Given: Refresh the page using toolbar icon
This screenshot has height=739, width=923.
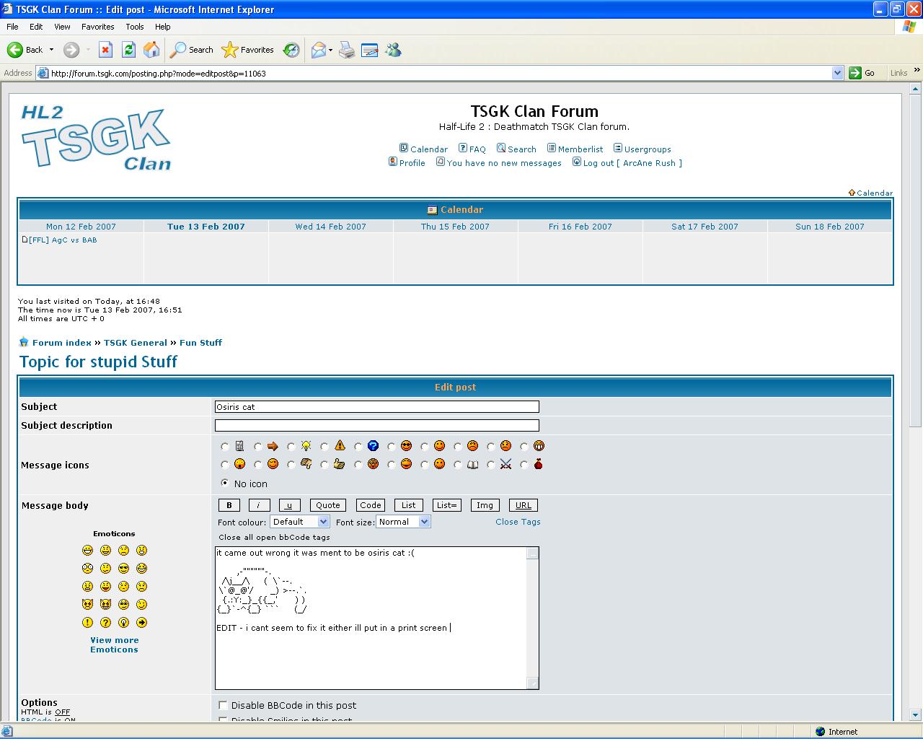Looking at the screenshot, I should (x=128, y=50).
